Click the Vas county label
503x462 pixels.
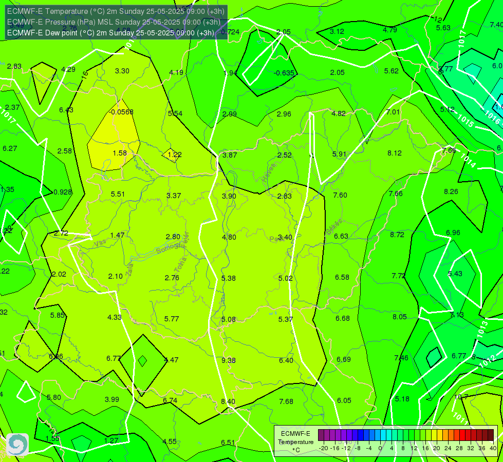[x=100, y=243]
